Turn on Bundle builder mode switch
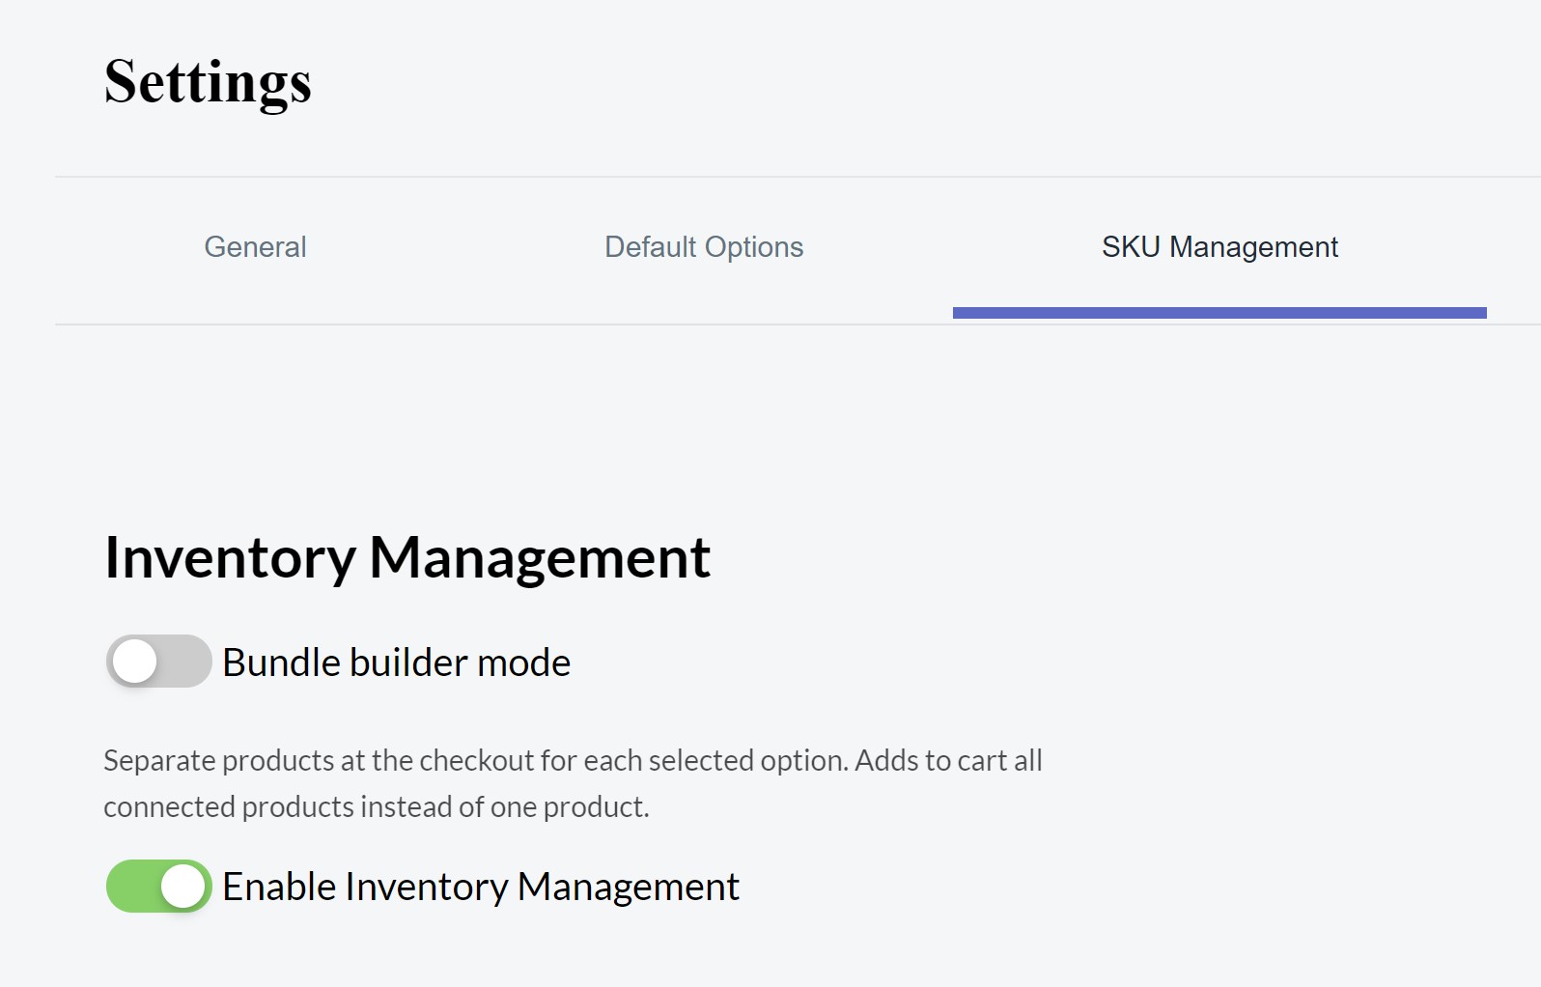Screen dimensions: 1541x987 tap(158, 662)
